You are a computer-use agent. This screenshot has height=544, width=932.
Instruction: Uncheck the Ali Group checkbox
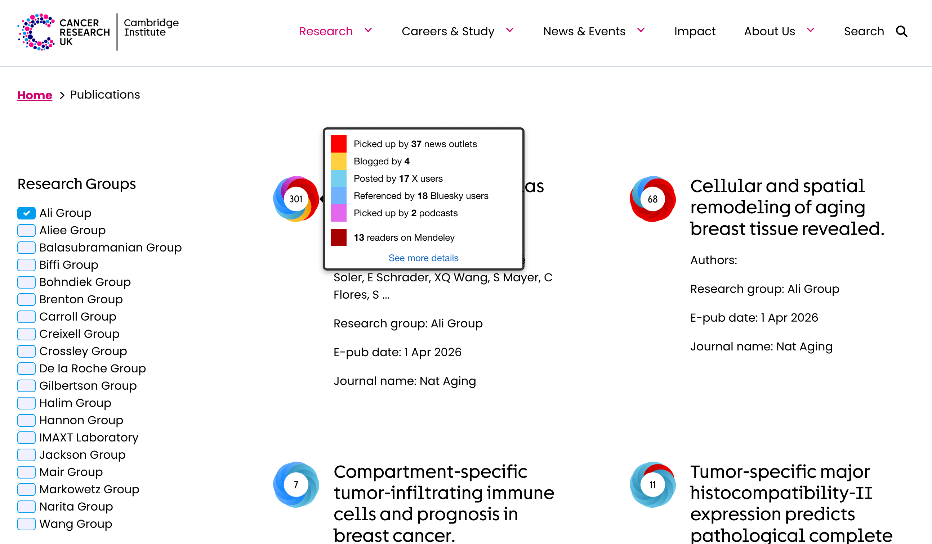pos(26,213)
